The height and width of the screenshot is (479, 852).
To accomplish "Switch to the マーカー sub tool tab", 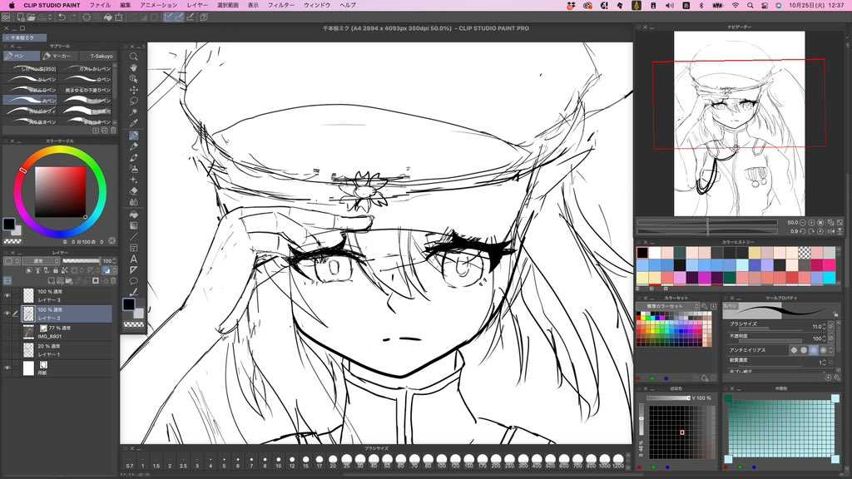I will (x=58, y=56).
